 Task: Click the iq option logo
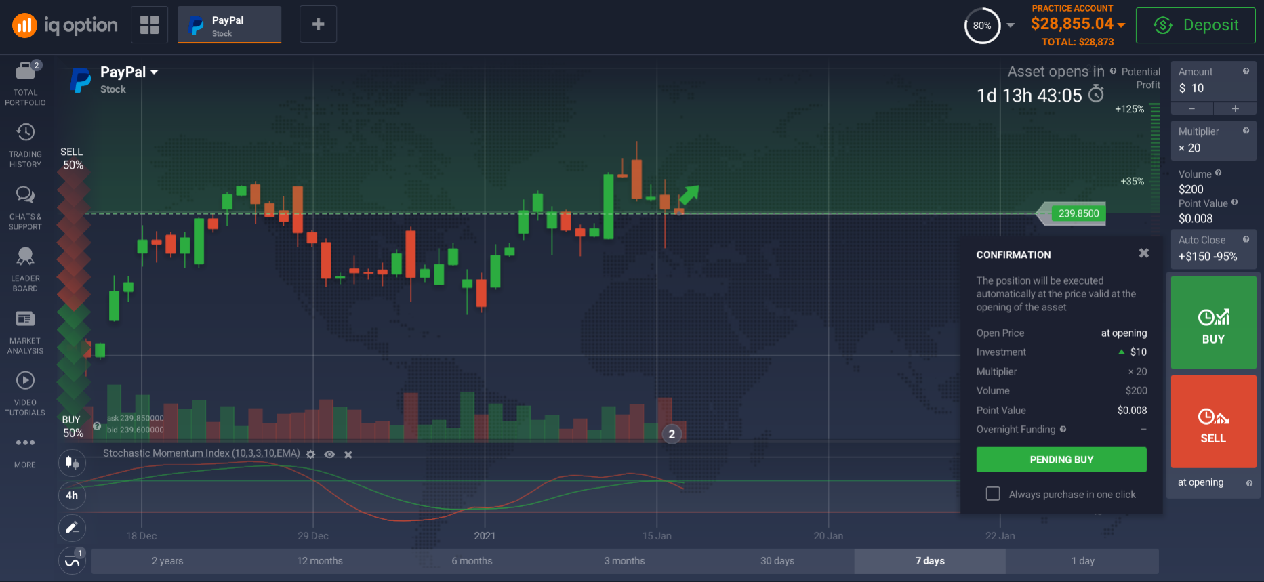(65, 26)
